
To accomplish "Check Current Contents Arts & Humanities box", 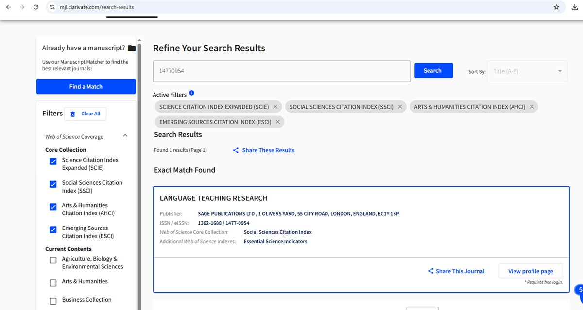I will coord(53,283).
